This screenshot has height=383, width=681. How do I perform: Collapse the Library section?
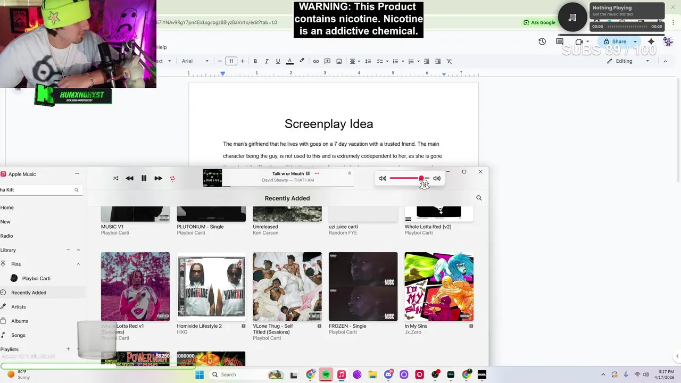tap(78, 250)
